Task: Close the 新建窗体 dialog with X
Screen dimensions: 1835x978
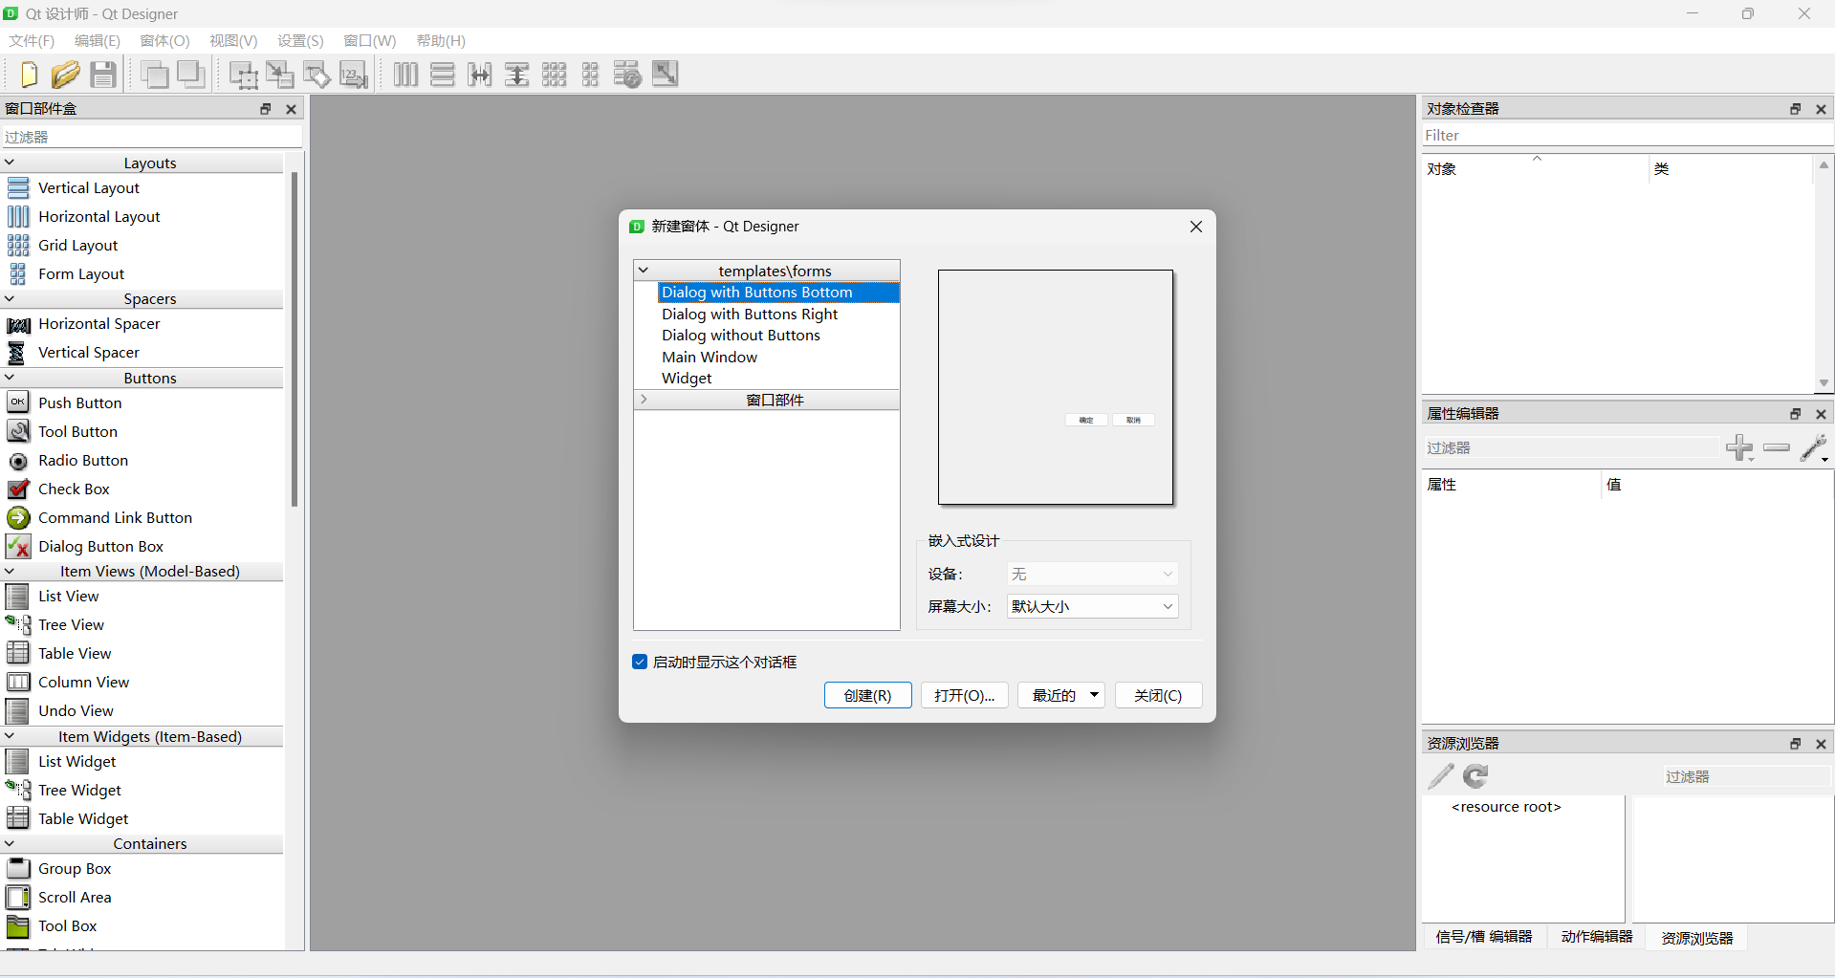Action: [1195, 227]
